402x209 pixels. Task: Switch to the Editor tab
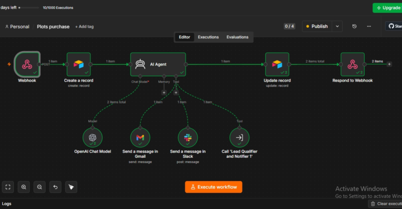tap(184, 37)
